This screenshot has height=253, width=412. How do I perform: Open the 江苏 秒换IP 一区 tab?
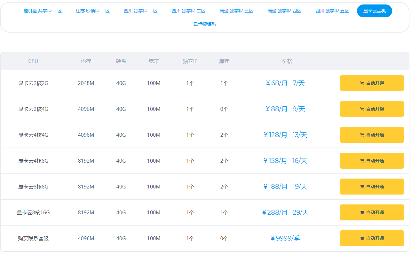coord(93,11)
